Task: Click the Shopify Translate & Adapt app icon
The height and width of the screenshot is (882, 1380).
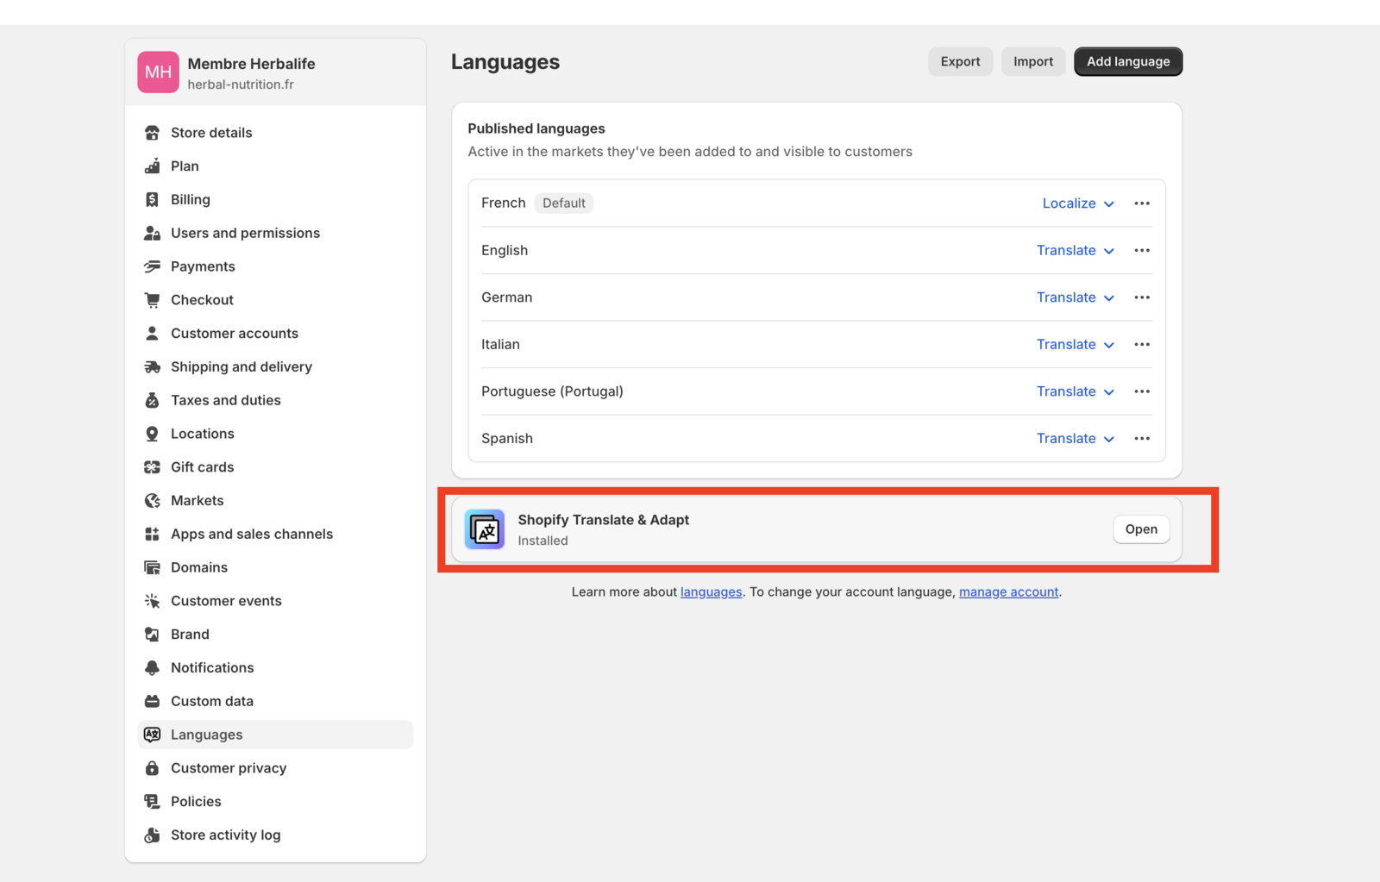Action: 485,529
